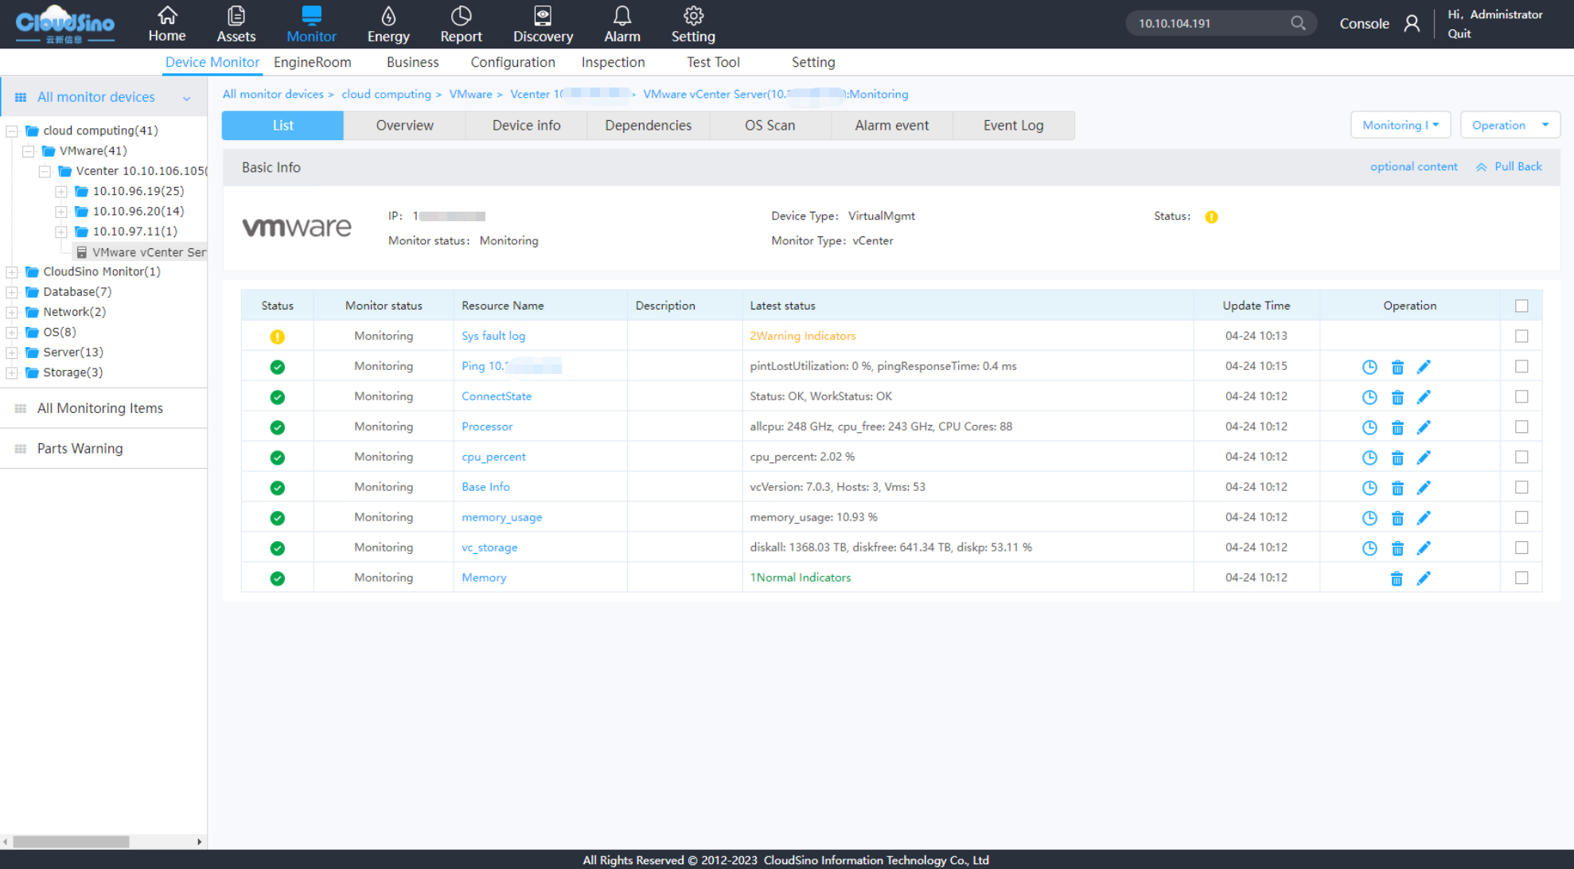
Task: Open the top Setting gear icon
Action: point(693,15)
